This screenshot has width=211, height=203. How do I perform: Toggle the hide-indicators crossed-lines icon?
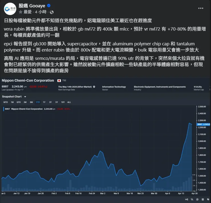click(x=192, y=199)
